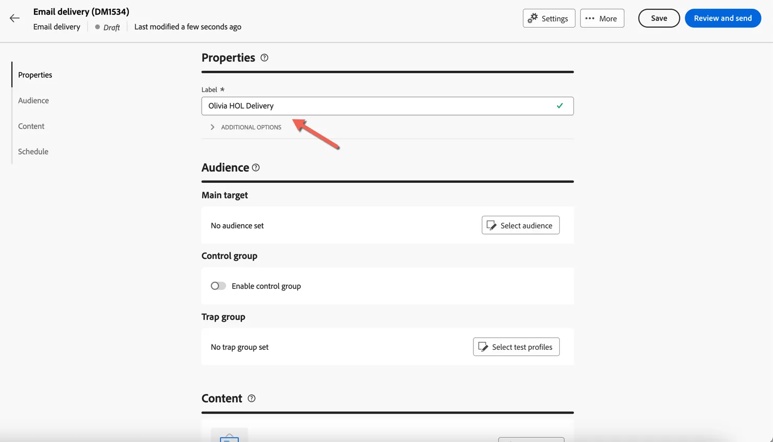Screen dimensions: 773x442
Task: Open the Audience section help icon
Action: coord(256,168)
